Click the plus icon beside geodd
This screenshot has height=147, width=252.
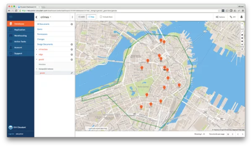pos(72,59)
